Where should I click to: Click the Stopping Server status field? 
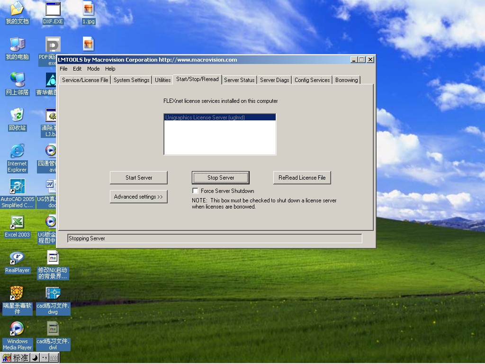pyautogui.click(x=215, y=238)
